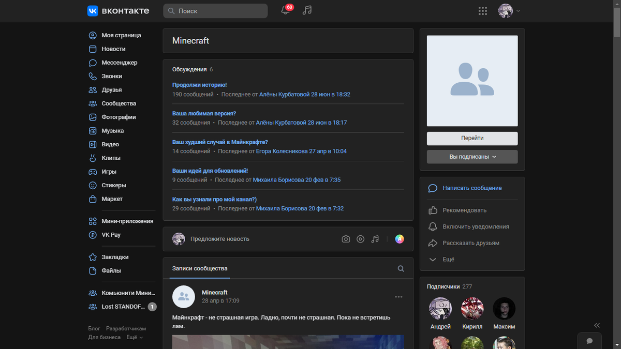The height and width of the screenshot is (349, 621).
Task: Open Блог footer link
Action: coord(94,329)
